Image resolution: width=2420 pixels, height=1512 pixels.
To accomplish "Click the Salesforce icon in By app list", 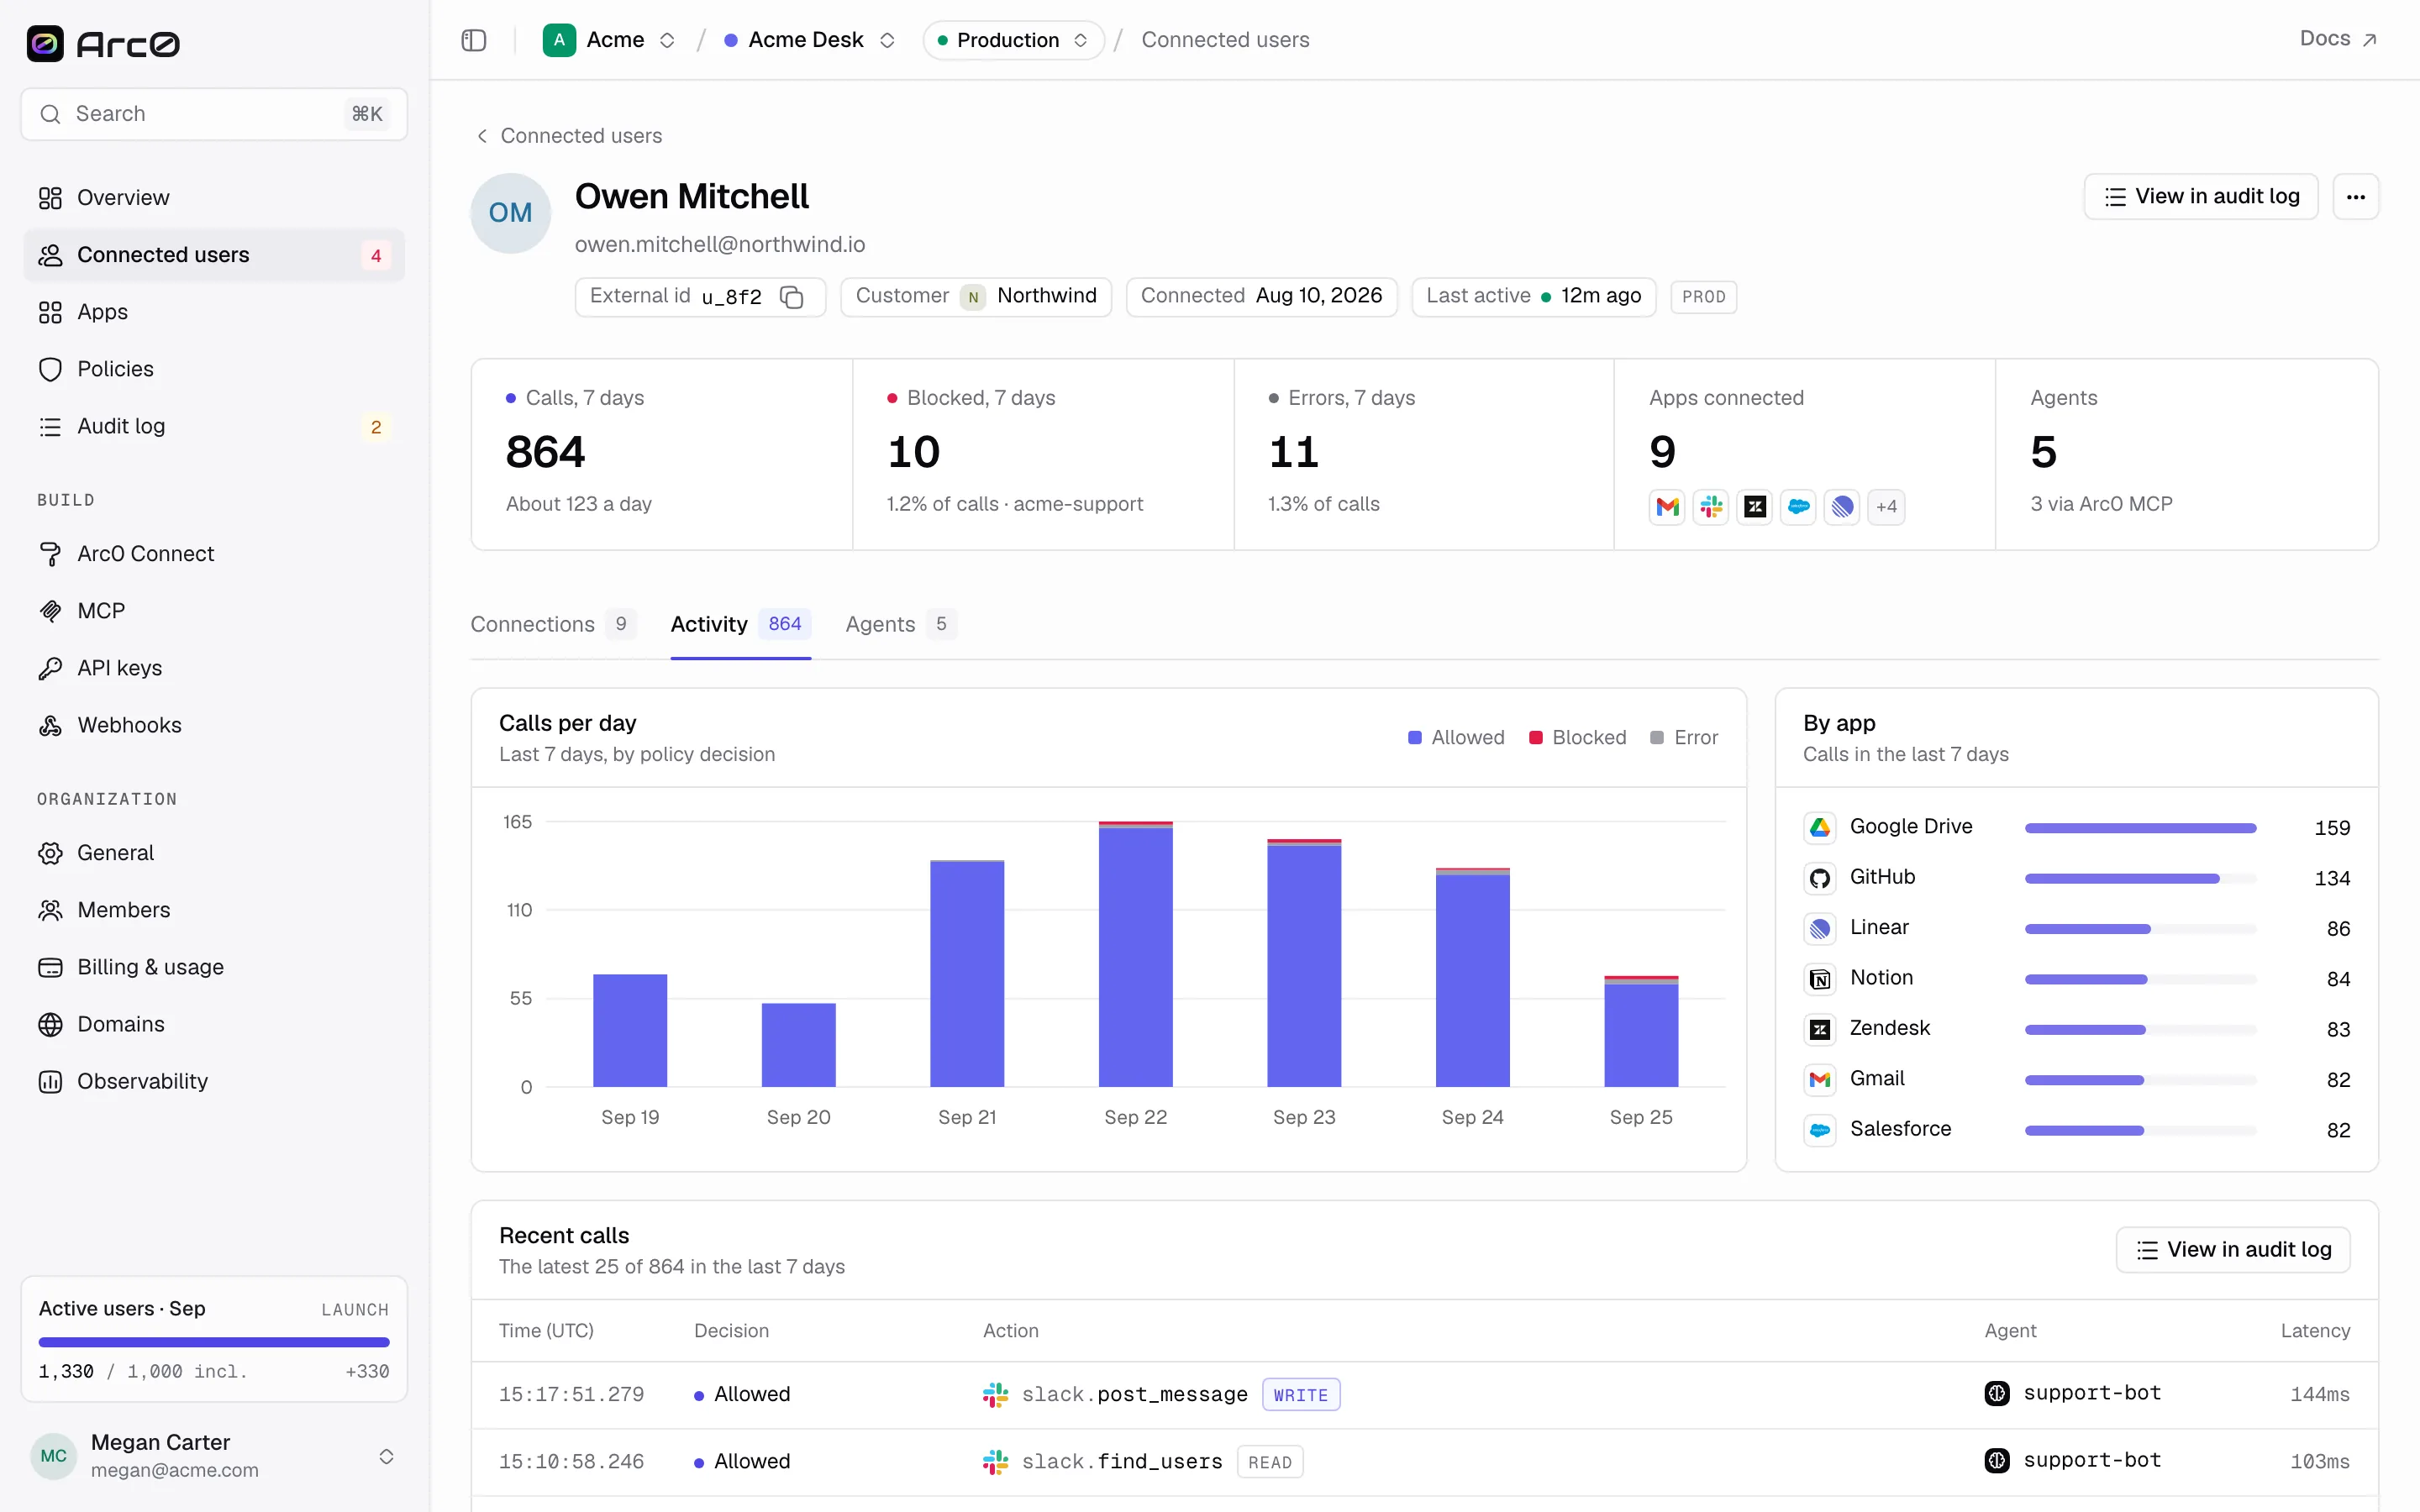I will [1820, 1130].
